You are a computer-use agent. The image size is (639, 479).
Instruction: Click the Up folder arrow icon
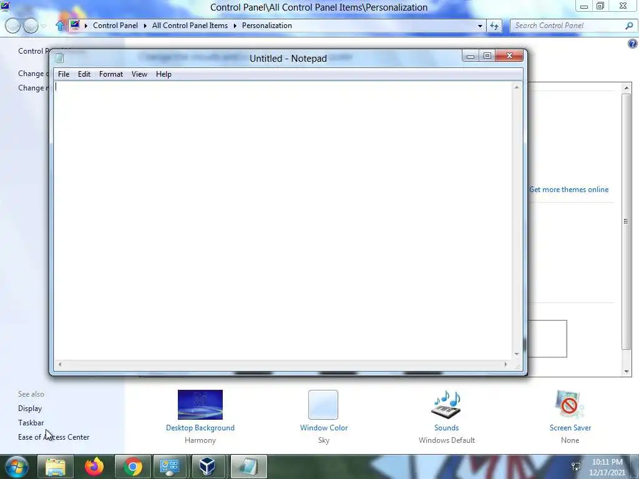60,26
